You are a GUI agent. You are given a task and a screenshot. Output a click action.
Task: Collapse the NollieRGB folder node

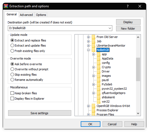point(88,50)
